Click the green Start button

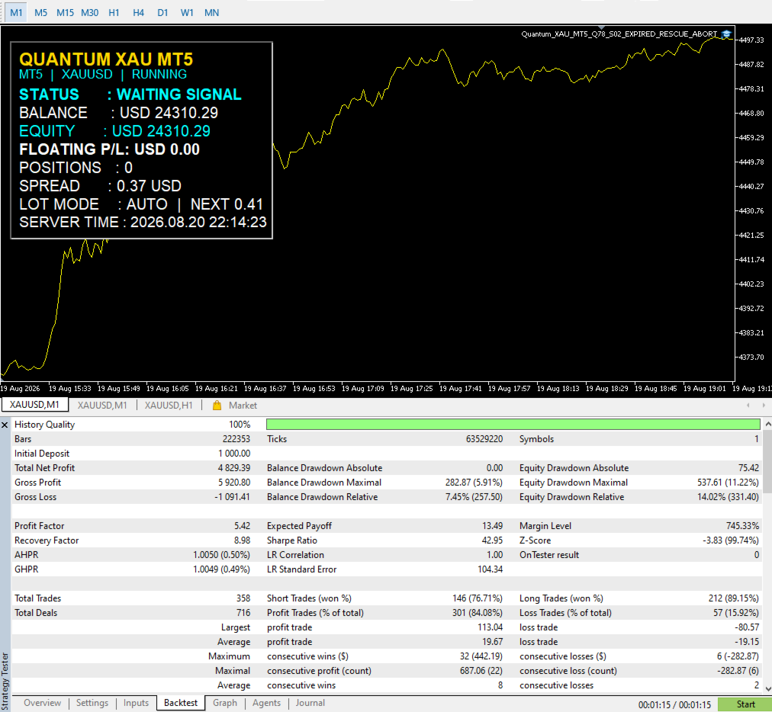[745, 704]
